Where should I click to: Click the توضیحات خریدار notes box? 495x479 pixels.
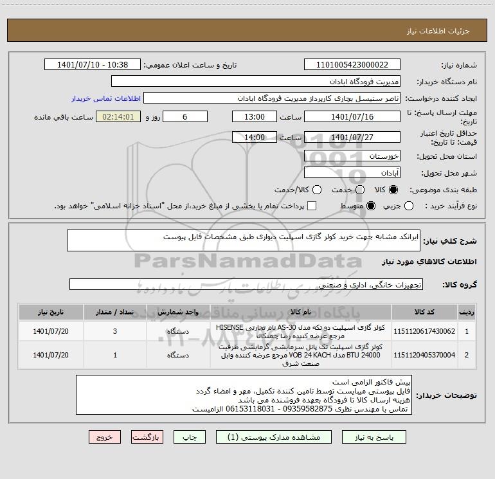pos(244,395)
